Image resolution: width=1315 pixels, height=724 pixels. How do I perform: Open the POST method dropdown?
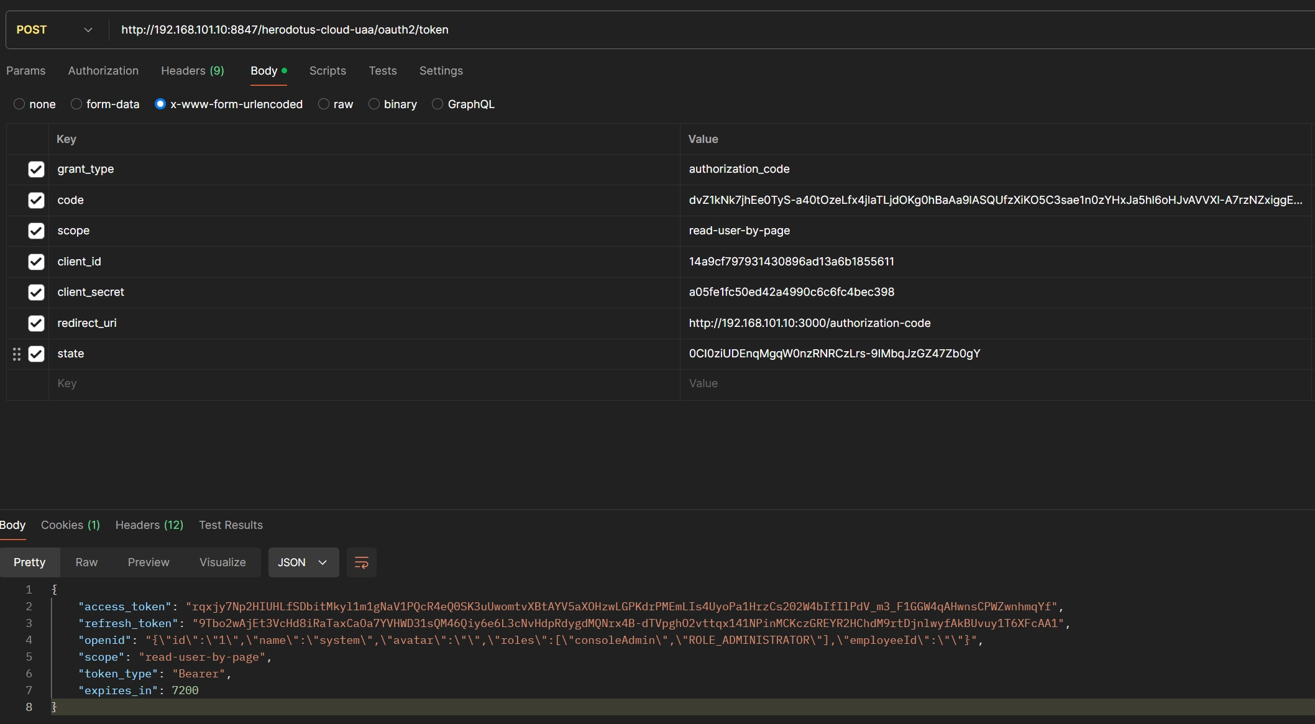(x=55, y=30)
